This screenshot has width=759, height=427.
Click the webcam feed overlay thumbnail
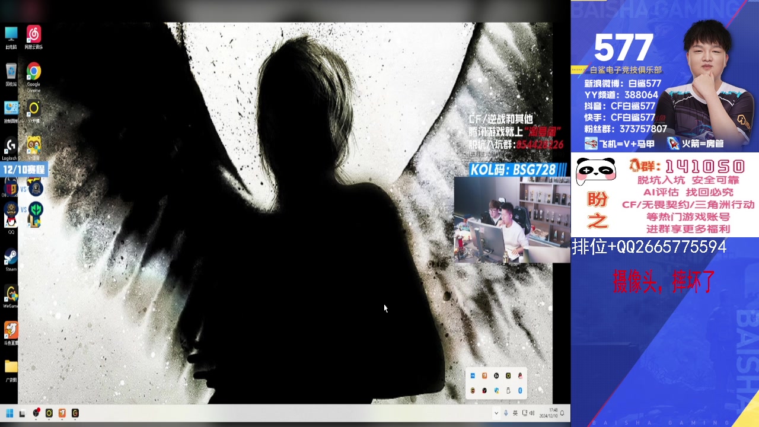point(512,219)
